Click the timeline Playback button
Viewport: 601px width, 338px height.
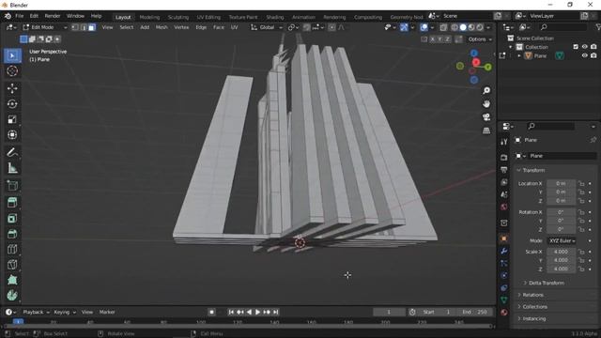36,312
